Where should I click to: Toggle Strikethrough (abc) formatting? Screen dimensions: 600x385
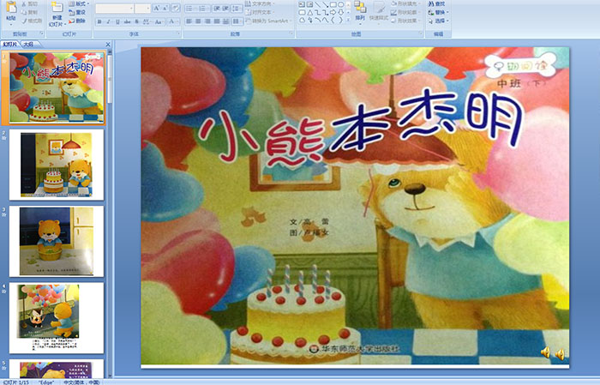point(127,21)
